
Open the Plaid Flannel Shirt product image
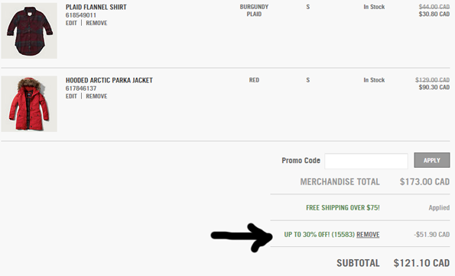pos(29,30)
